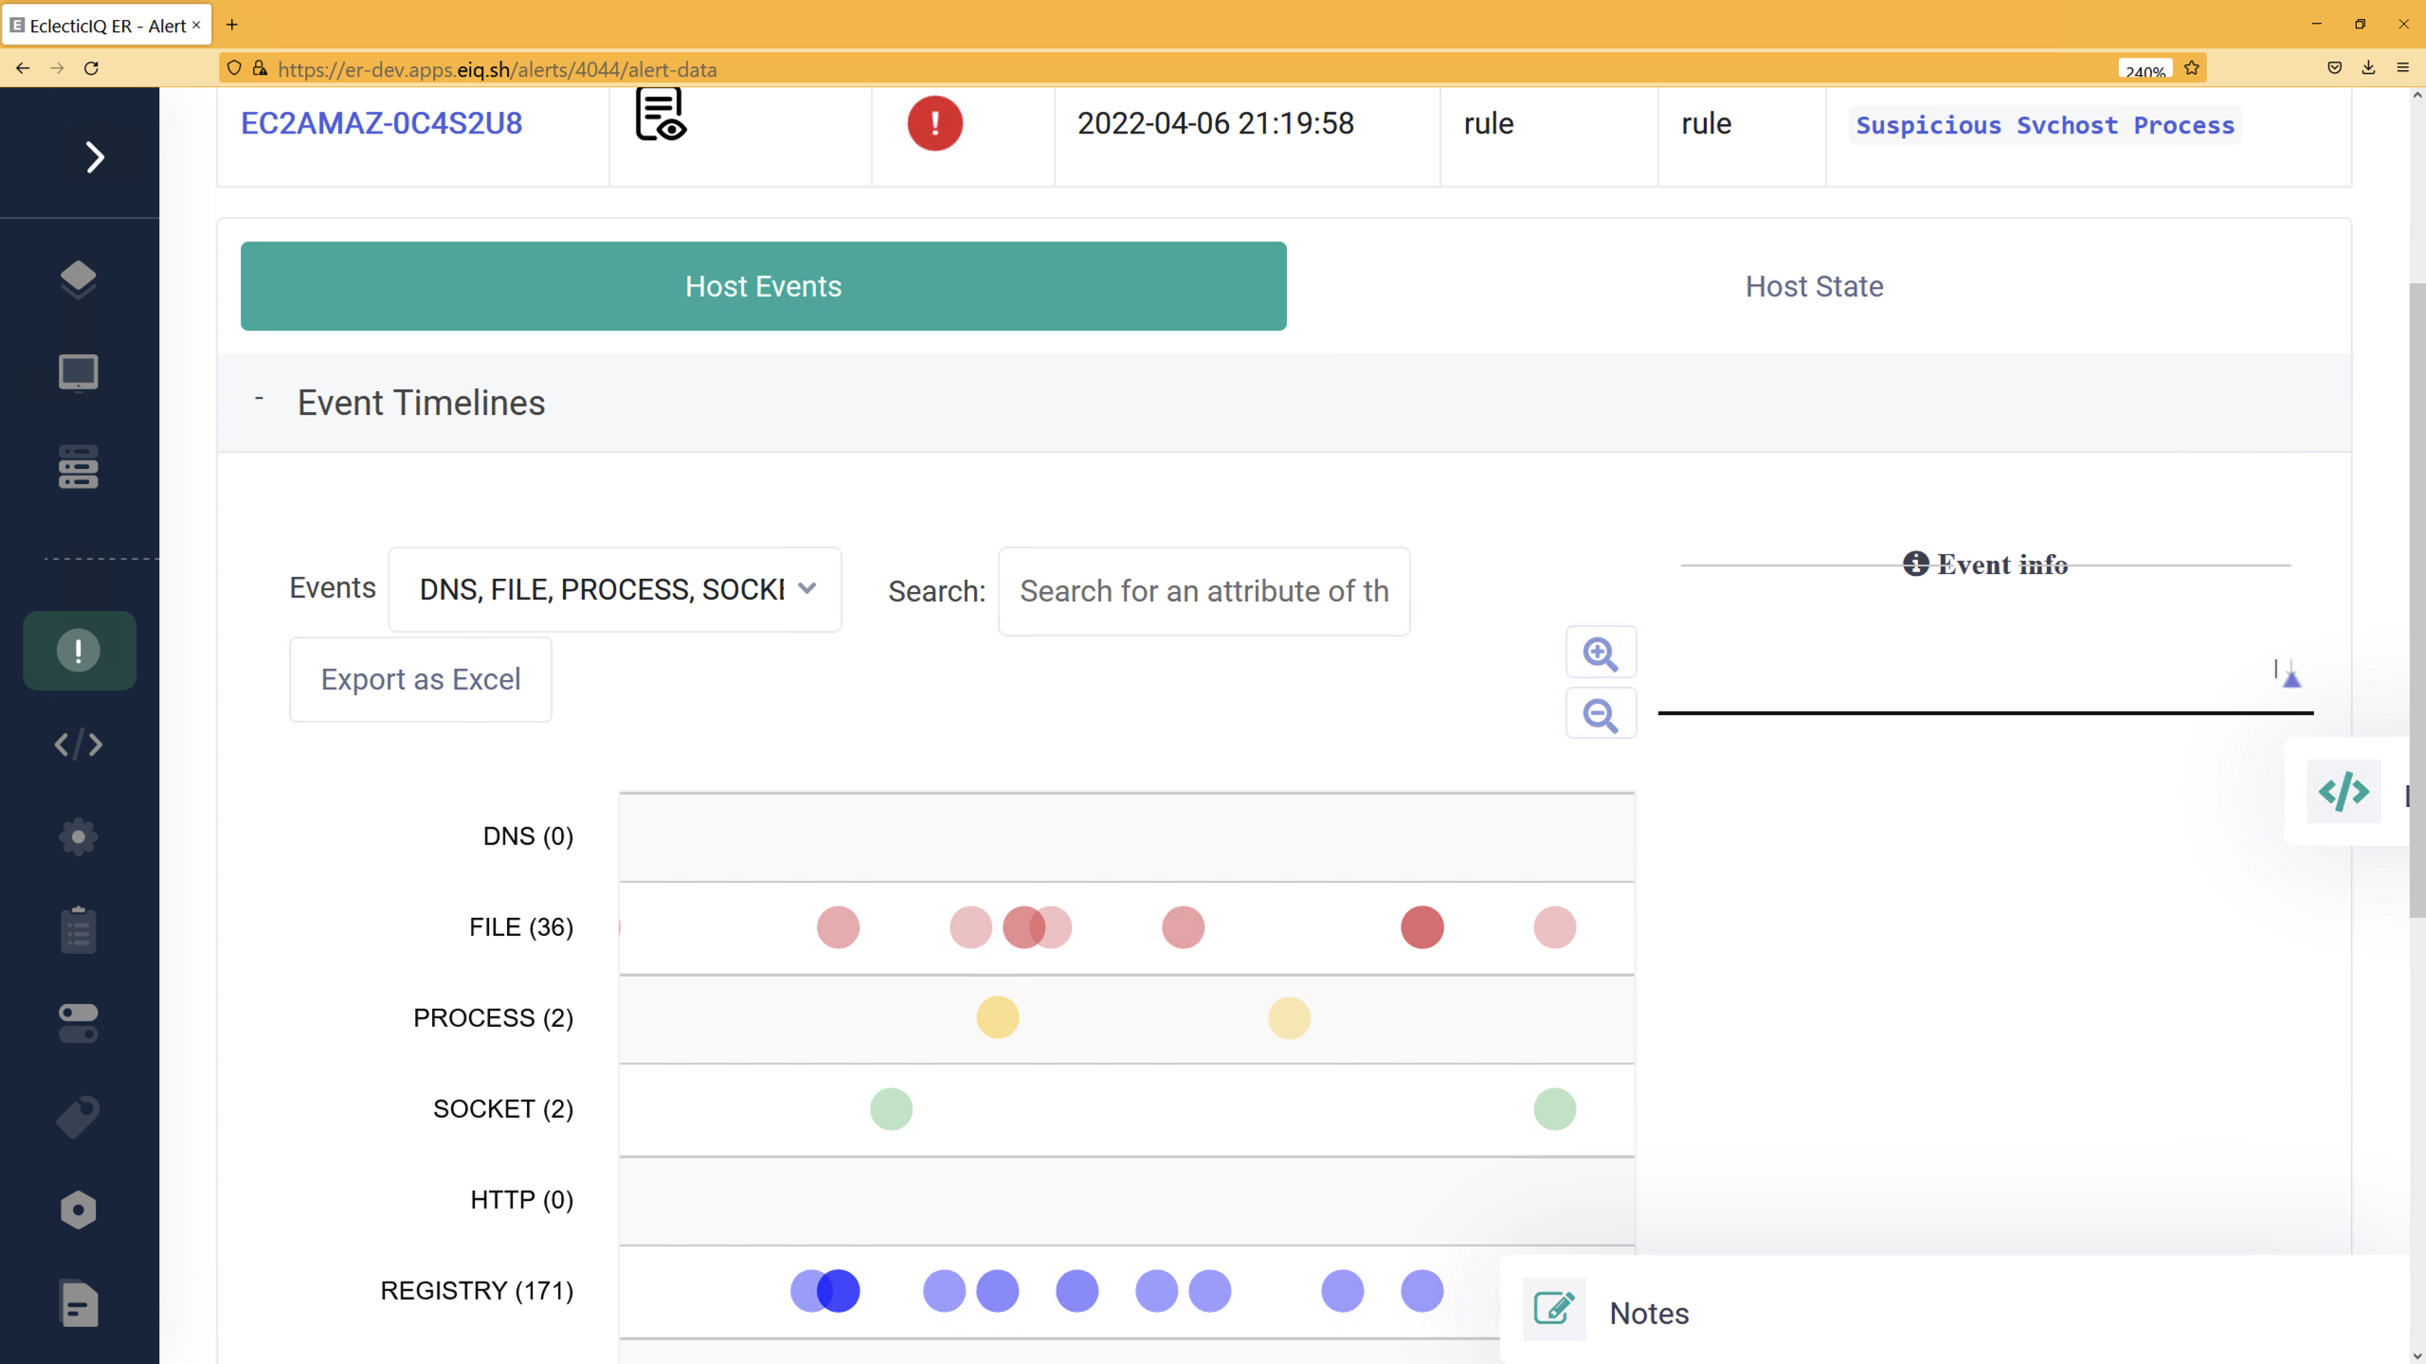The image size is (2426, 1364).
Task: Reload the page in browser
Action: point(91,68)
